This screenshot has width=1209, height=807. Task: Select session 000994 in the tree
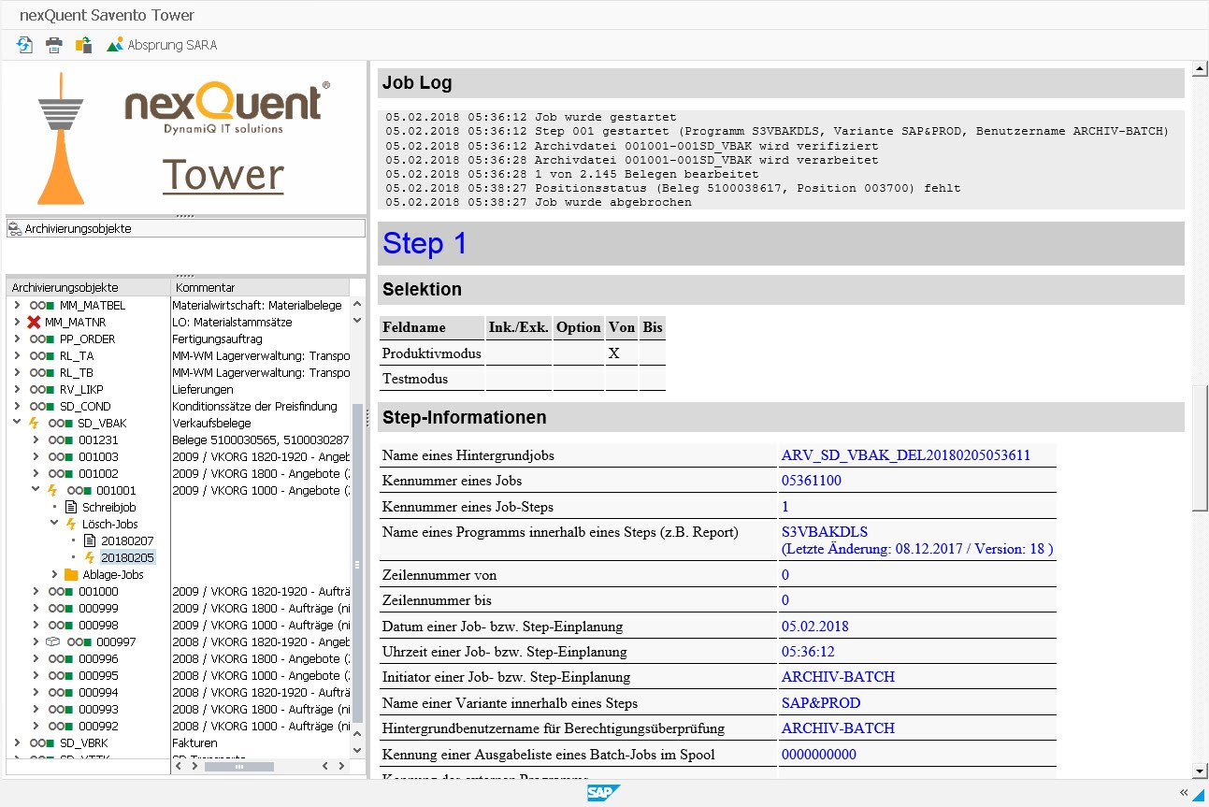[98, 692]
